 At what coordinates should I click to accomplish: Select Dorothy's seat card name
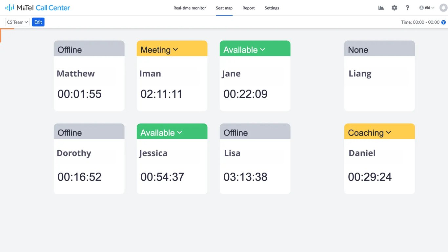pos(74,153)
